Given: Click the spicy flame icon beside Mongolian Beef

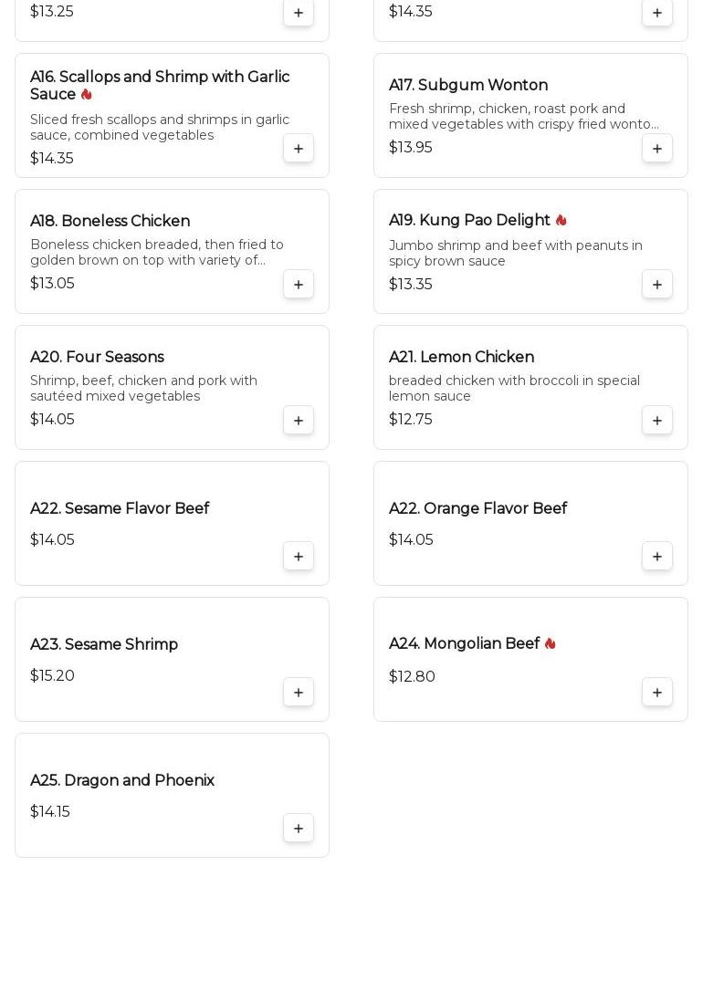Looking at the screenshot, I should click(x=550, y=644).
